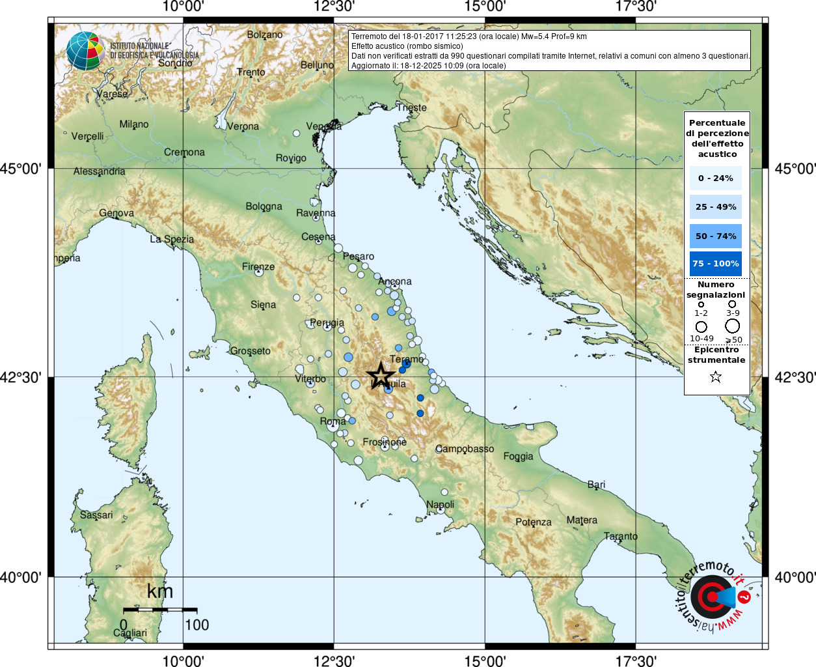The image size is (816, 667).
Task: Select the 25 - 49% legend swatch
Action: [716, 206]
